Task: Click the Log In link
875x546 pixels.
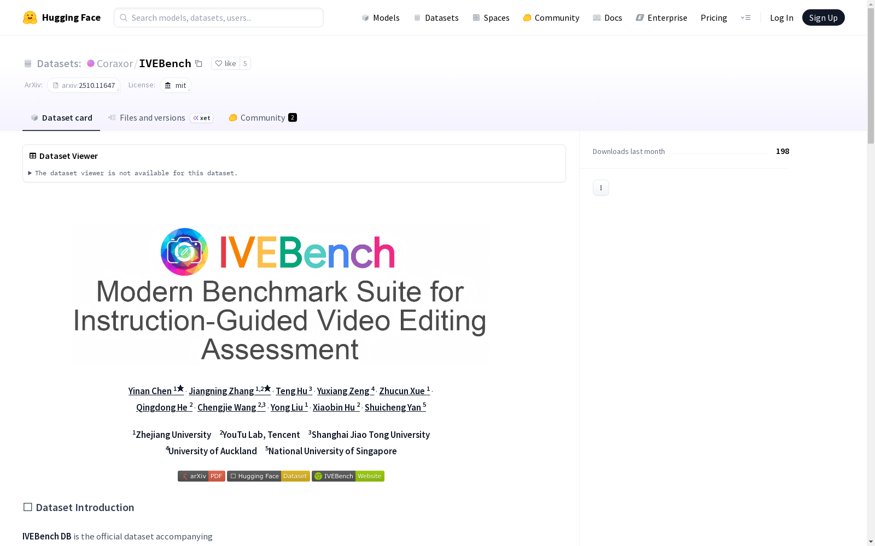Action: click(781, 17)
